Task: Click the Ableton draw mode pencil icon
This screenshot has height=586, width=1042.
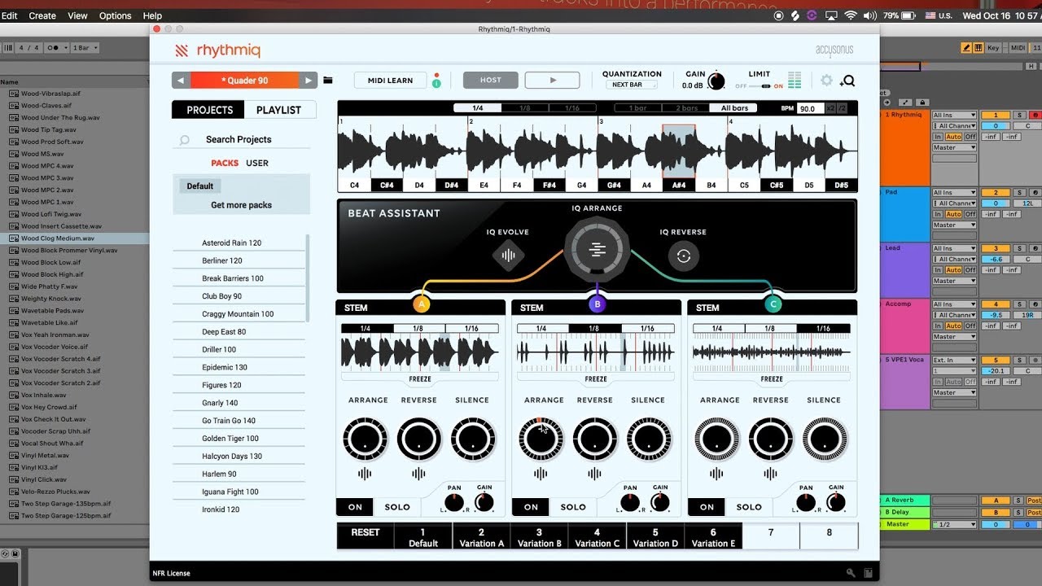Action: (966, 48)
